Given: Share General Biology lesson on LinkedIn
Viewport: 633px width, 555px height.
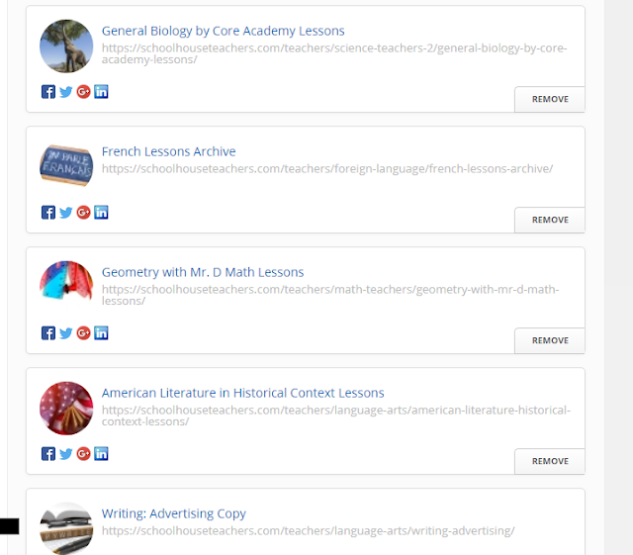Looking at the screenshot, I should tap(101, 91).
